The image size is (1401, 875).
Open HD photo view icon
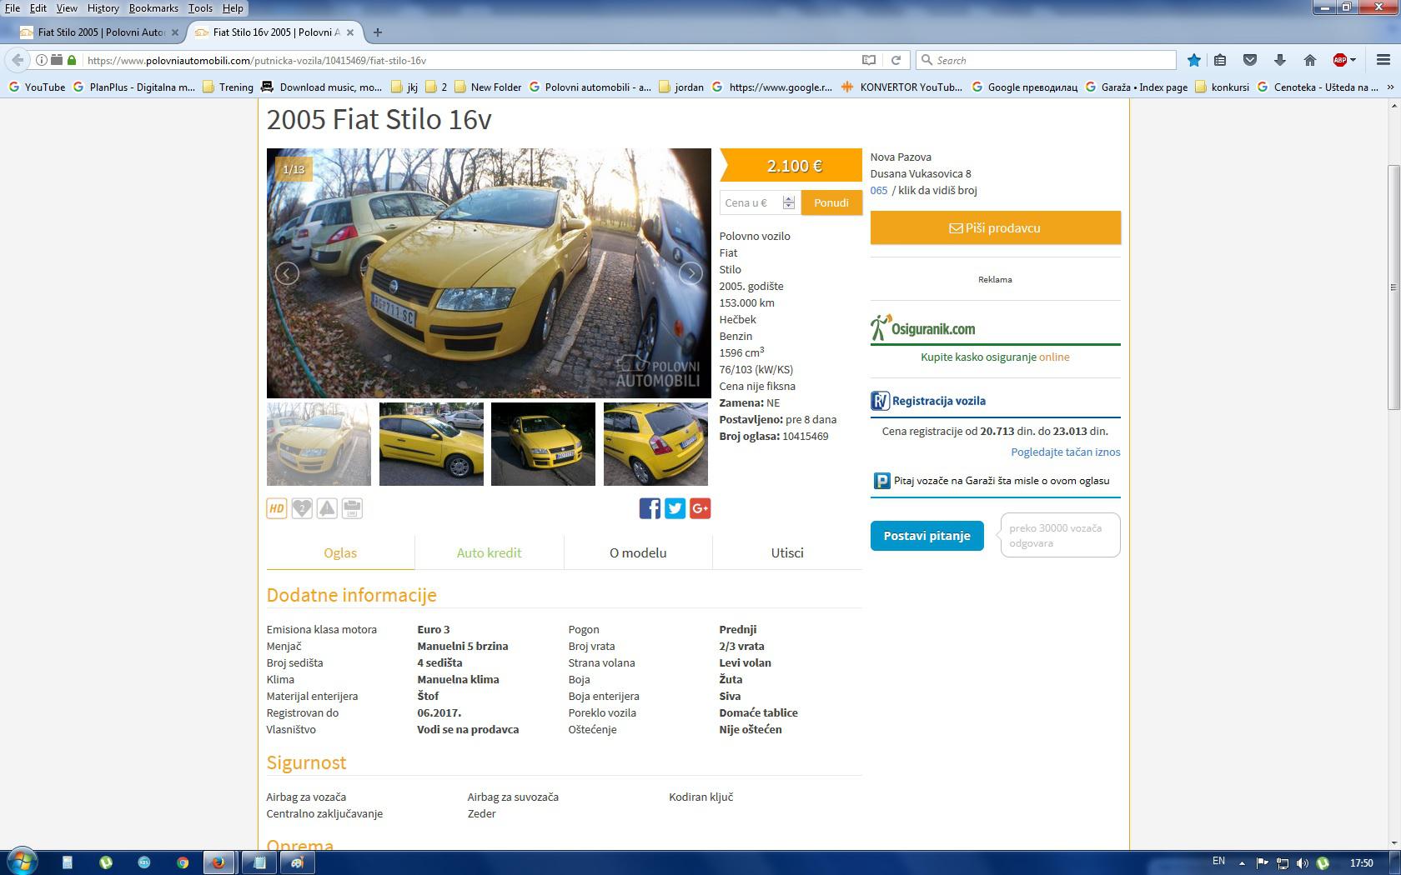(276, 508)
